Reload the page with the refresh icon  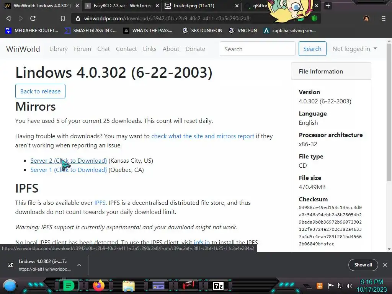click(x=33, y=18)
